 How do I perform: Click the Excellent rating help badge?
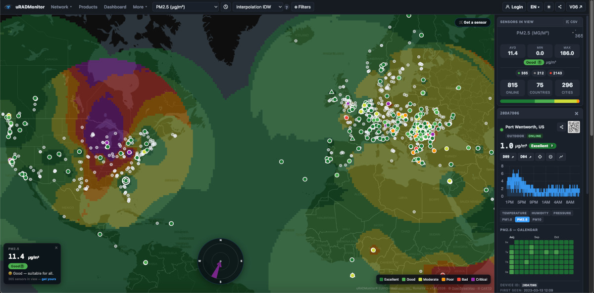point(542,146)
